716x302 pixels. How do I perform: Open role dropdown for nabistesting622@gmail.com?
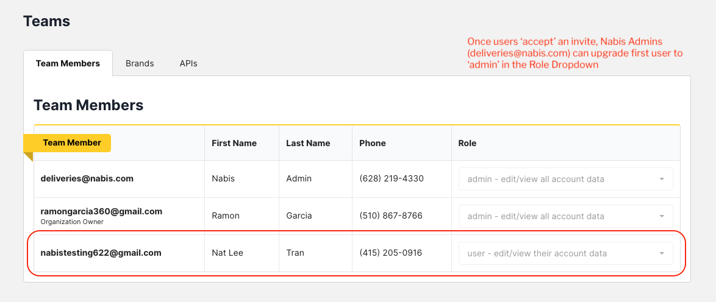(565, 253)
